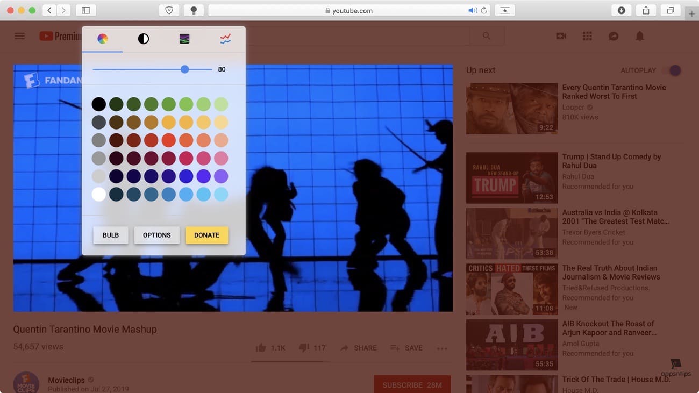
Task: Click the lightbulb extension toolbar icon
Action: 194,10
